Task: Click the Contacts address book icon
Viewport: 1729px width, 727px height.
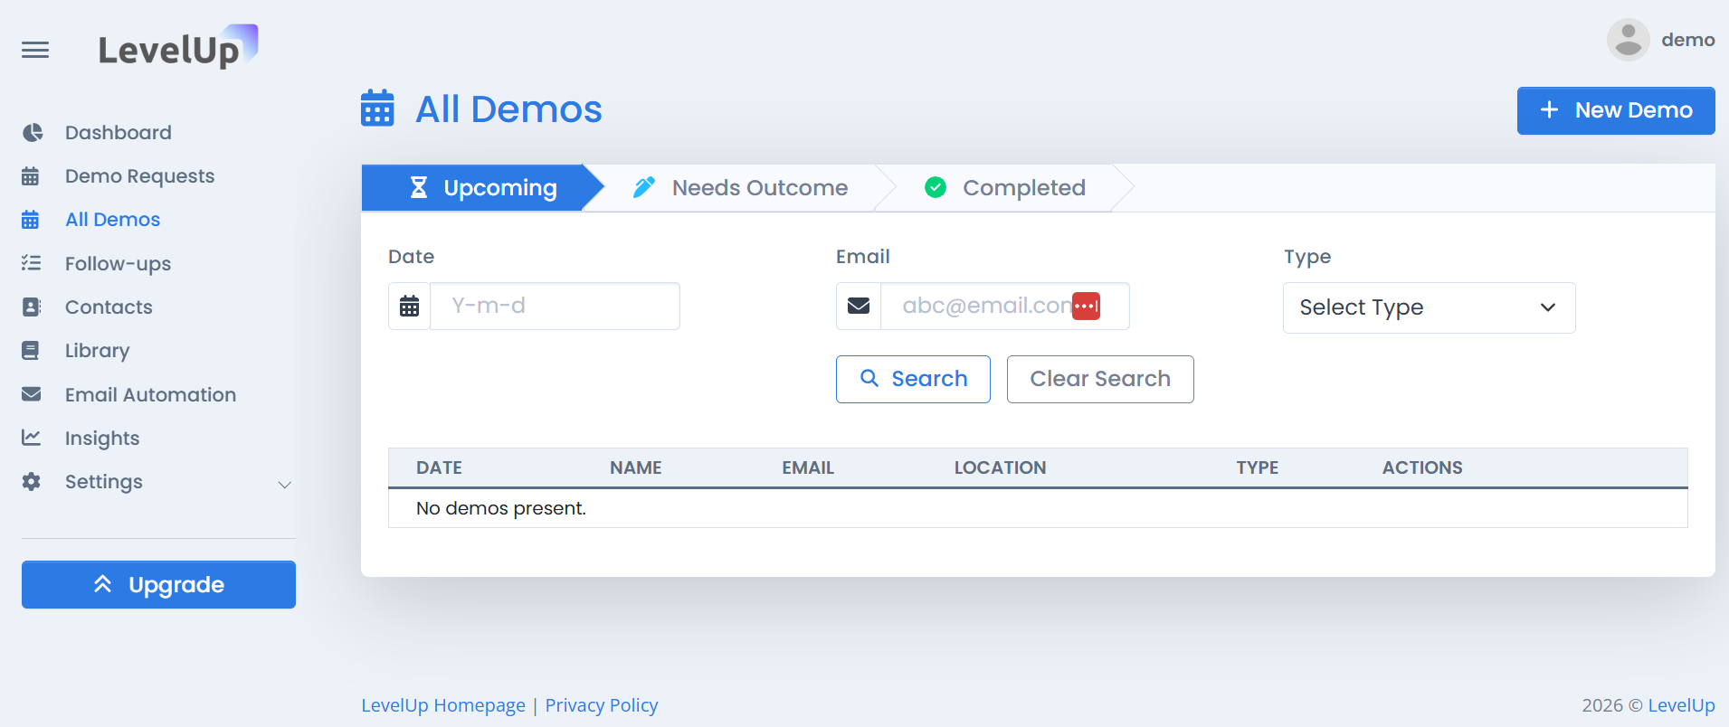Action: pyautogui.click(x=32, y=307)
